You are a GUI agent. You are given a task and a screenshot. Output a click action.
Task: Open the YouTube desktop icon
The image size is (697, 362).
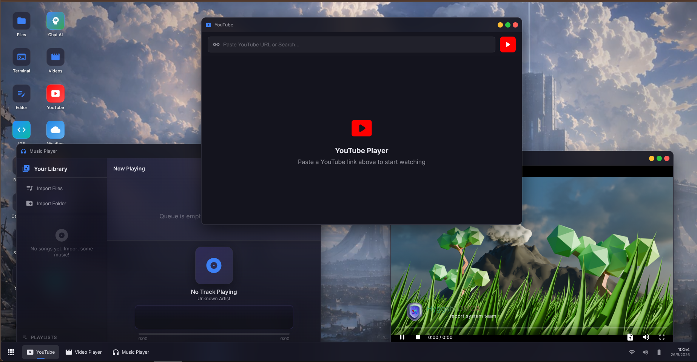pos(56,94)
